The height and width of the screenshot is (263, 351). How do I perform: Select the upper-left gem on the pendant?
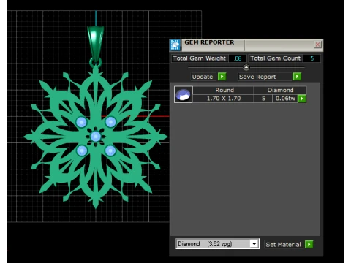tap(81, 122)
